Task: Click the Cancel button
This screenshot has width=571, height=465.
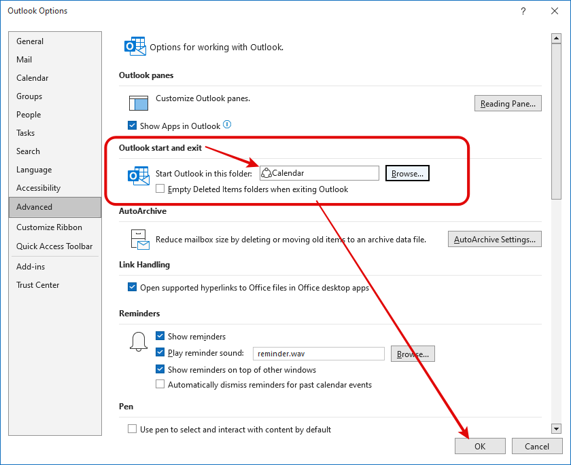Action: point(537,446)
